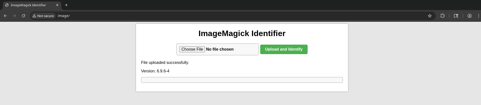Click the Upload and Identify button

284,49
